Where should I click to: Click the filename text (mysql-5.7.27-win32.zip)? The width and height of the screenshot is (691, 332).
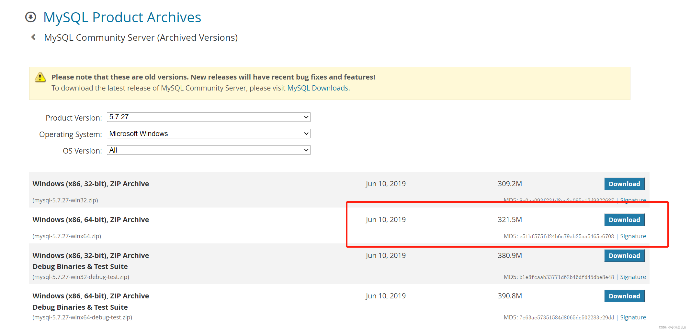(65, 200)
